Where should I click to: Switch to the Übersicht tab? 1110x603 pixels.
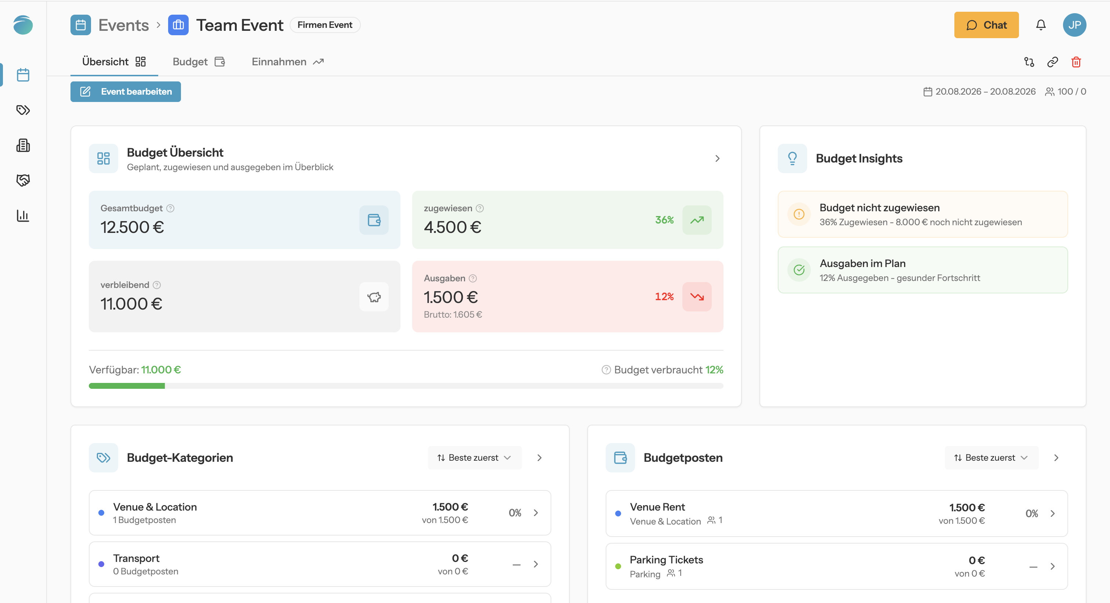114,62
